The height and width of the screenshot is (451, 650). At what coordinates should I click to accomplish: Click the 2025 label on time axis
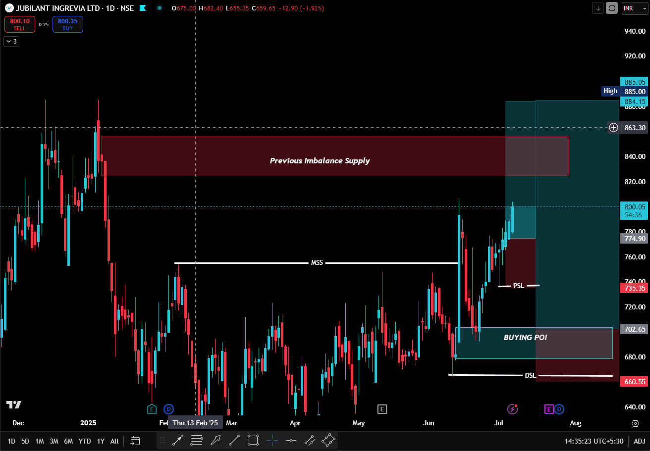click(x=88, y=423)
